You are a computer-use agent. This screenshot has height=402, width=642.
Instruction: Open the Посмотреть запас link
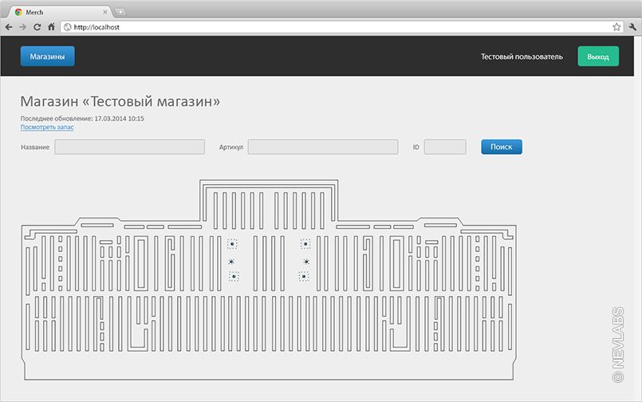point(47,127)
